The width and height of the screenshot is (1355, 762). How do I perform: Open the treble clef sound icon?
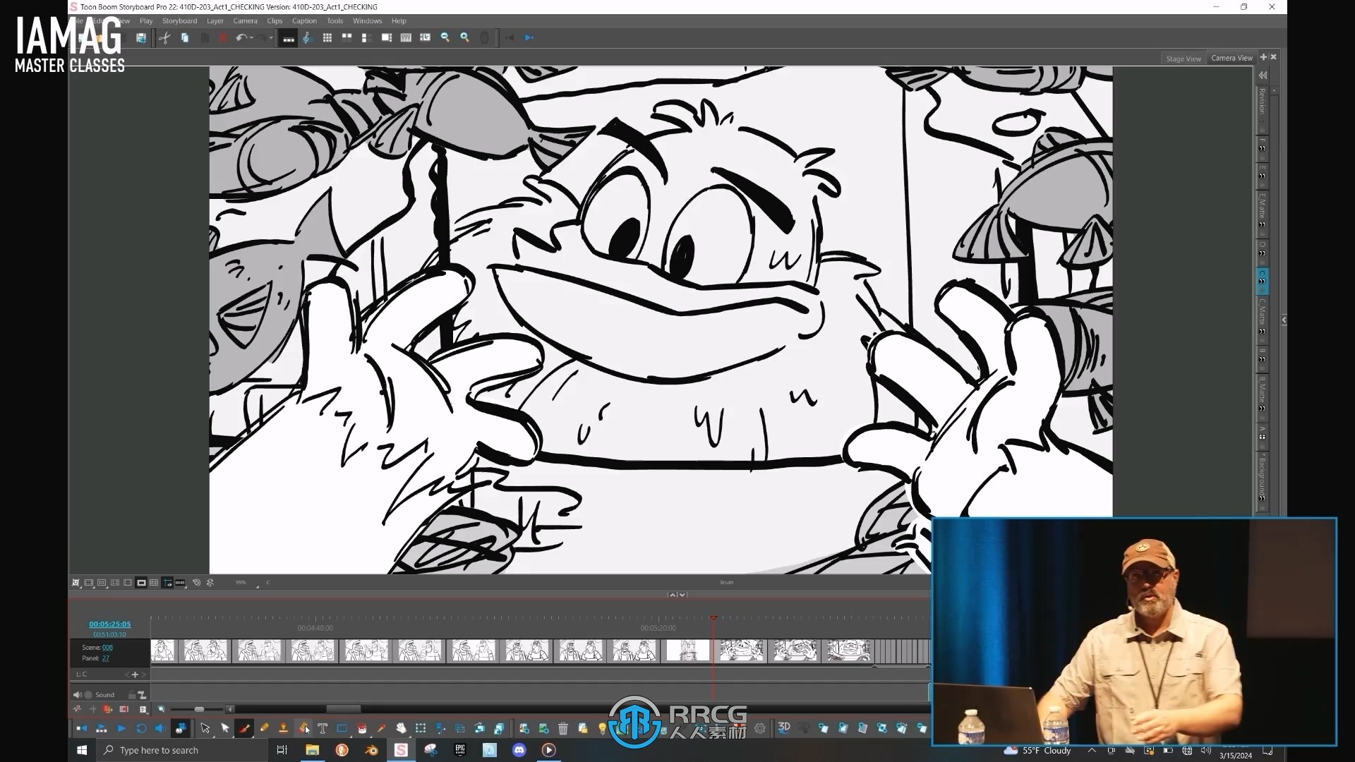pyautogui.click(x=307, y=38)
